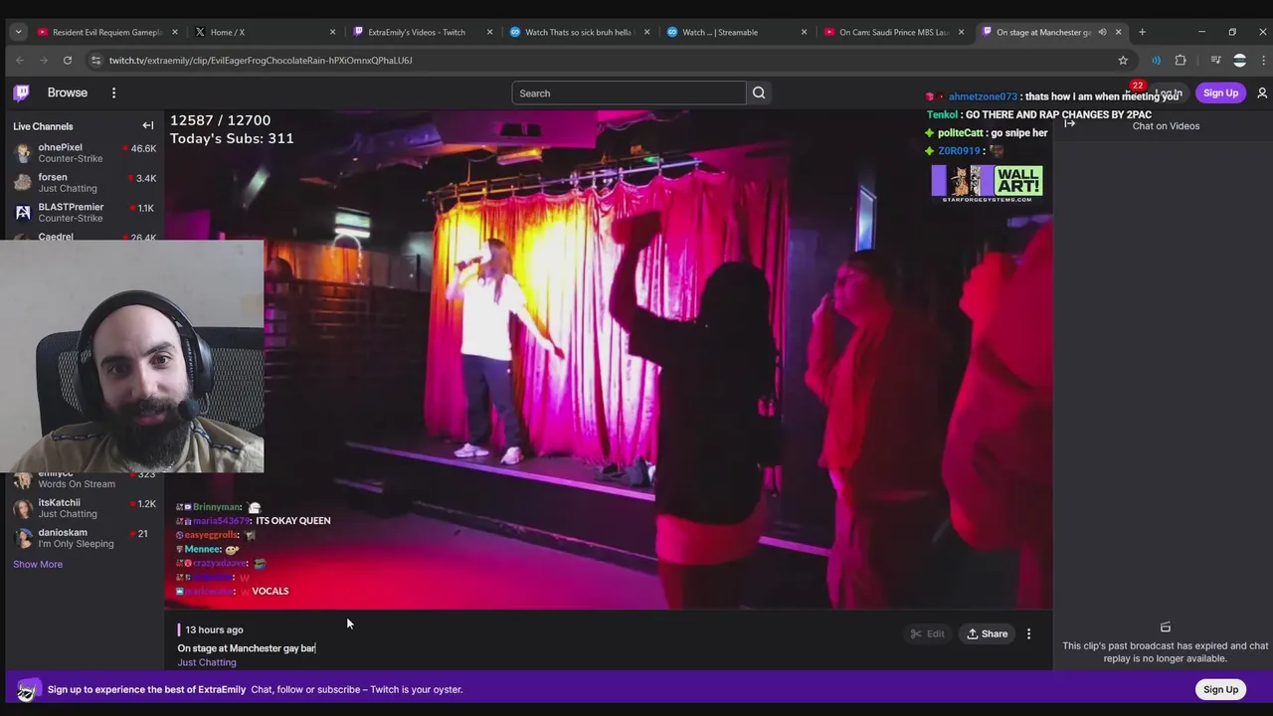Go back using the browser back arrow
The image size is (1273, 716).
(19, 60)
